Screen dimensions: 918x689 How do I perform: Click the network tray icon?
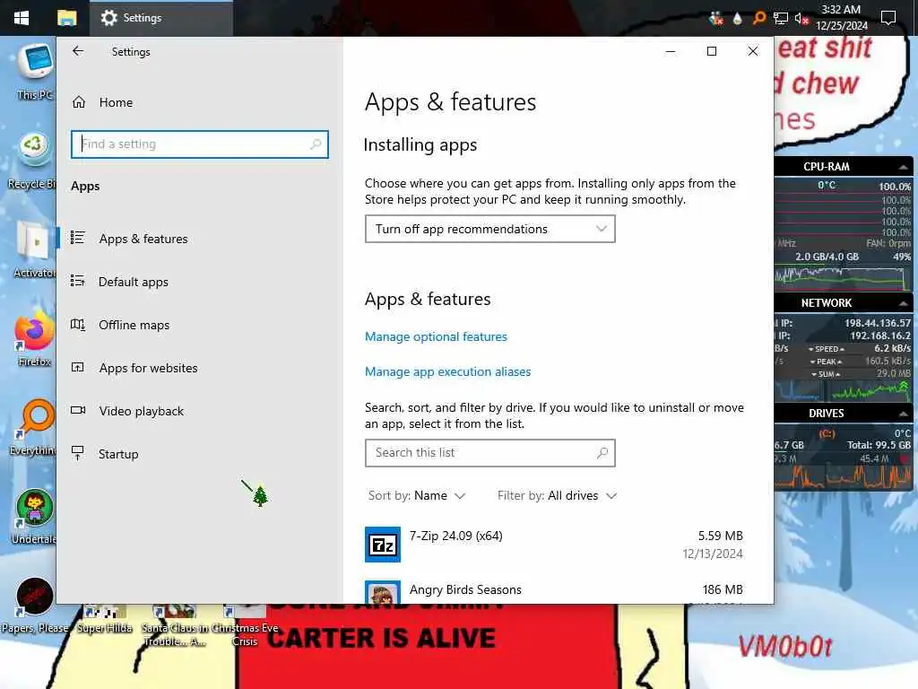(781, 19)
